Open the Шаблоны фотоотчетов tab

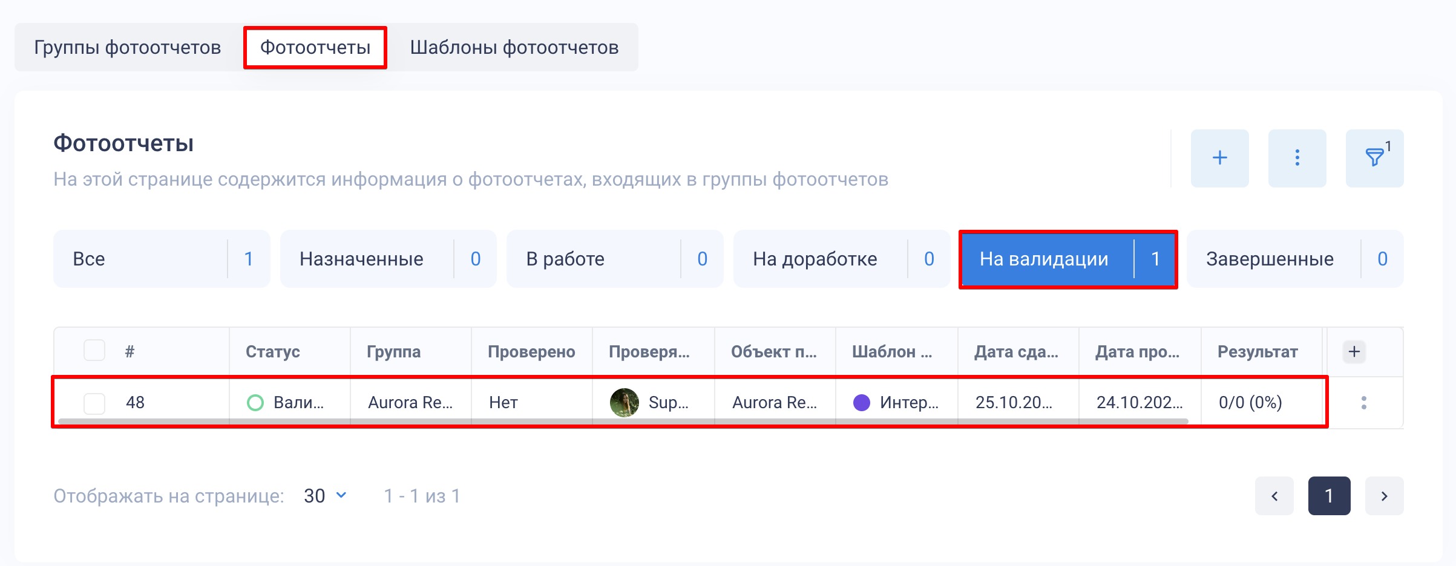click(514, 47)
